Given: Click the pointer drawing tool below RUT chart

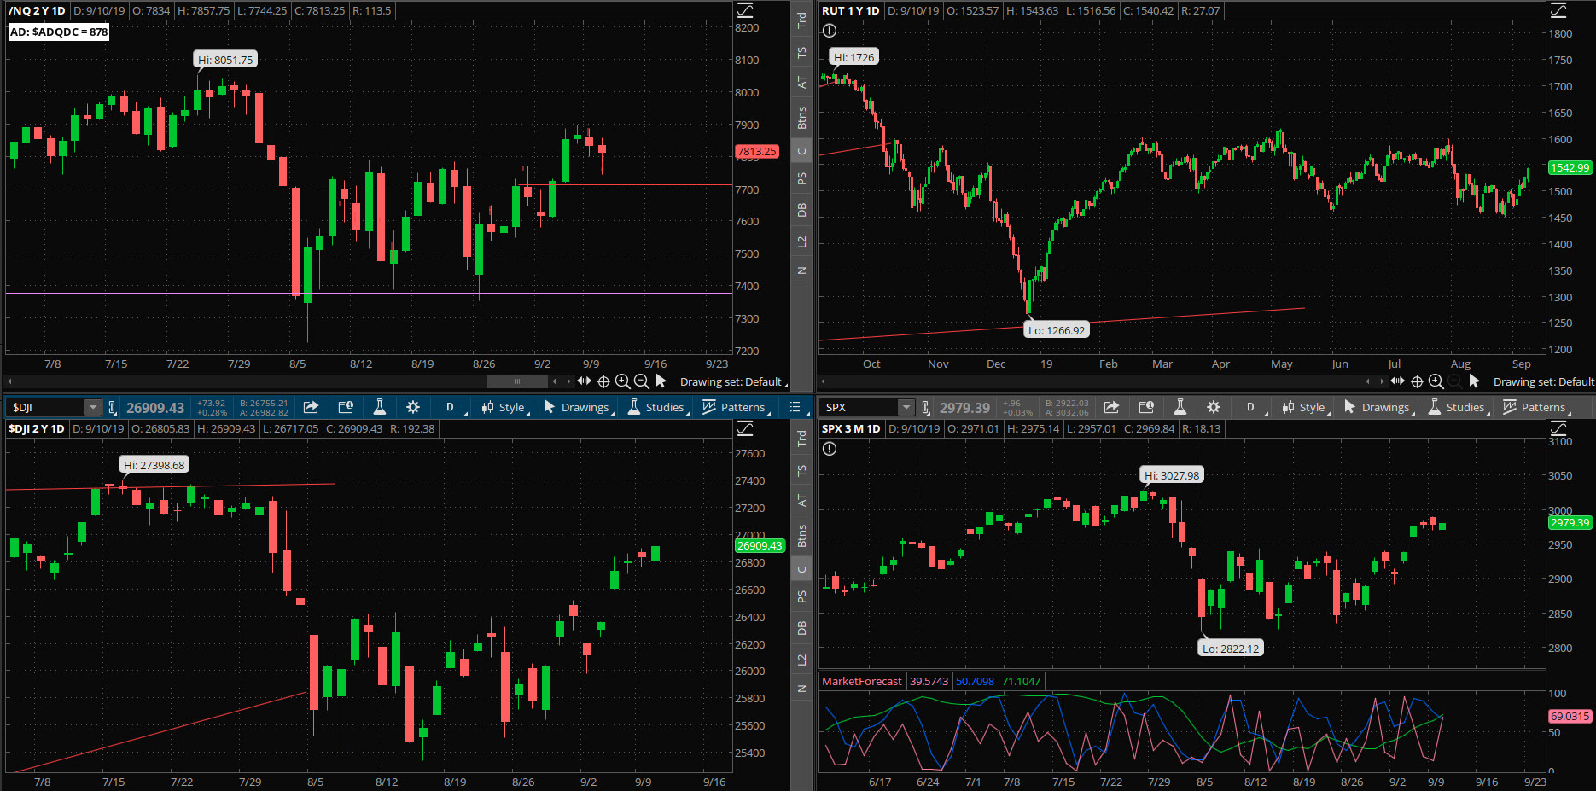Looking at the screenshot, I should click(1474, 381).
